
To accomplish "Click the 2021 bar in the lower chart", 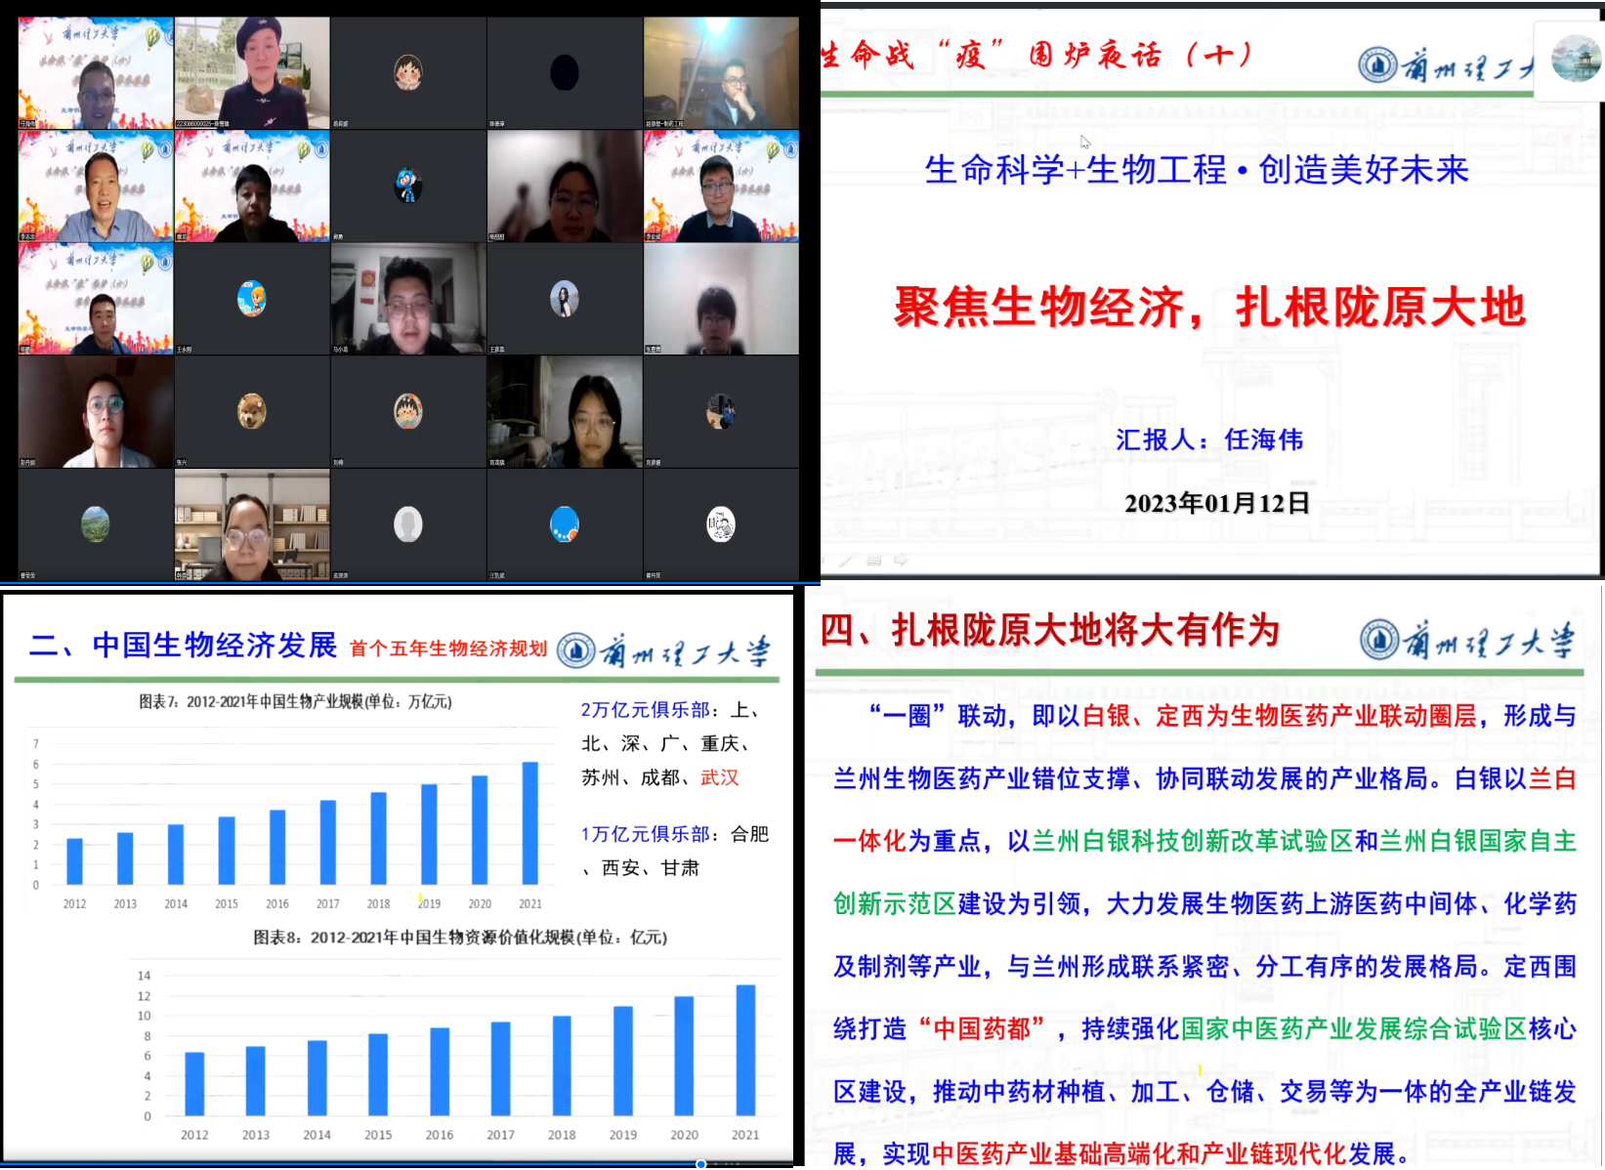I will coord(745,1051).
